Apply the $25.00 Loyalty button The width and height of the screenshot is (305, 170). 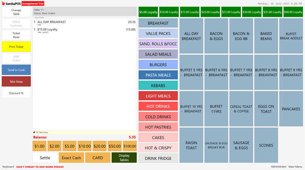(x=231, y=12)
